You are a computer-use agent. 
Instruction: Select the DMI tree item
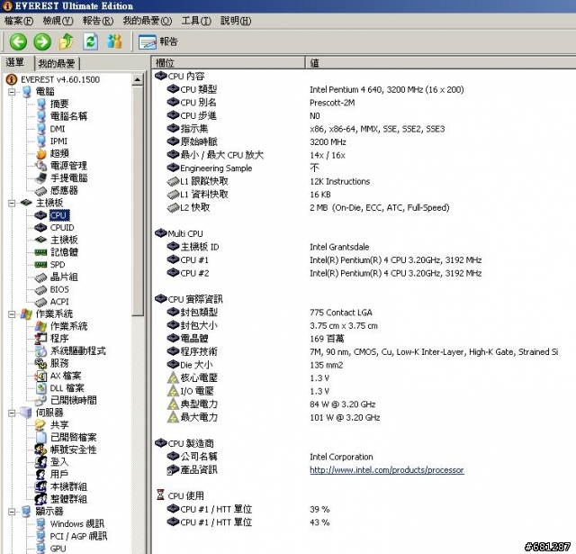point(58,129)
